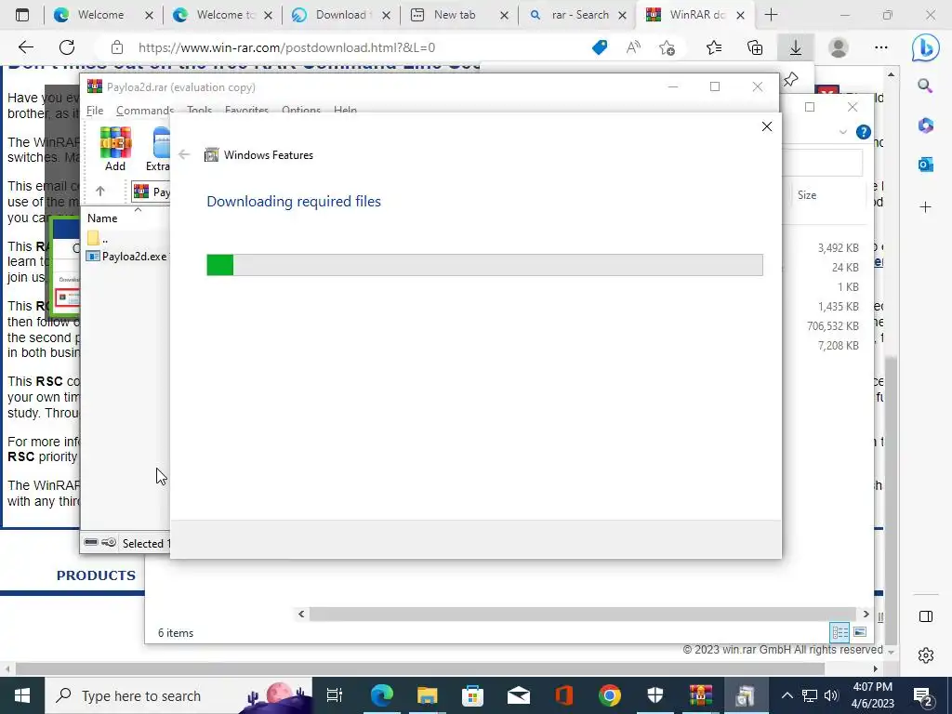Click the sidebar search icon
The image size is (952, 714).
point(925,86)
